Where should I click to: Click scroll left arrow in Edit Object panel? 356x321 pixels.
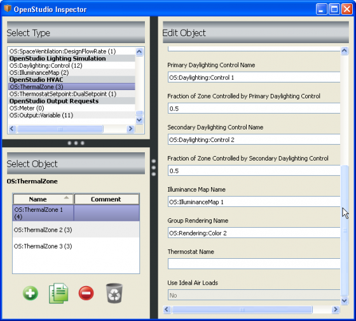click(167, 309)
